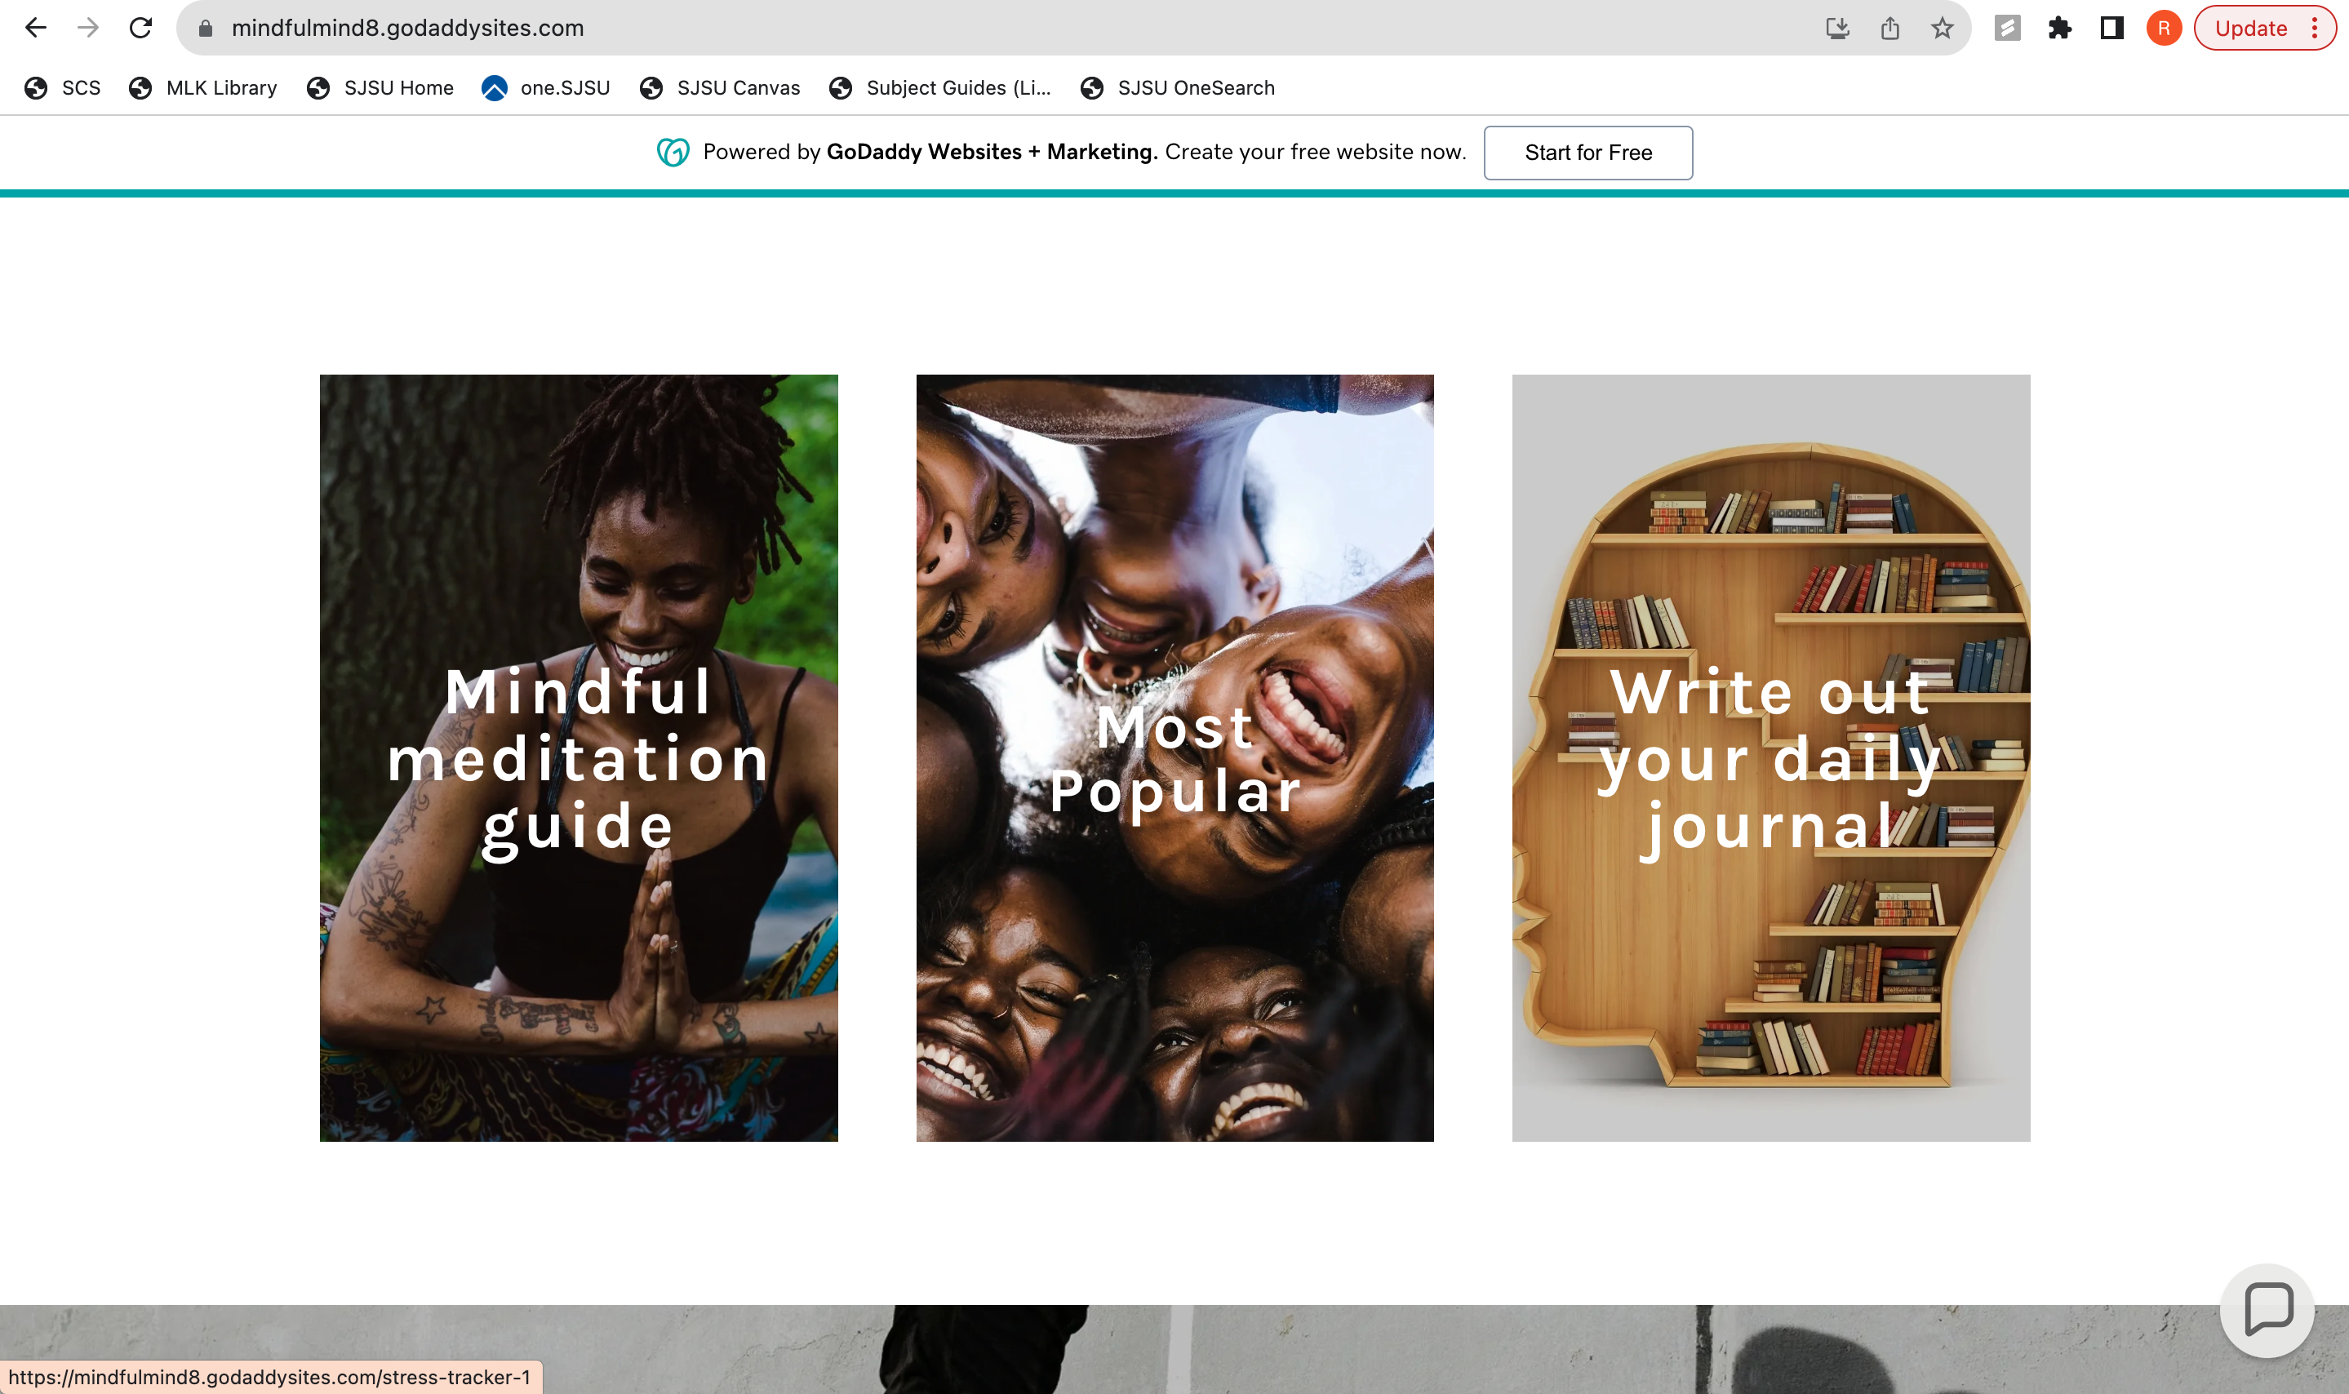
Task: Open the SJSU Canvas bookmark
Action: (719, 87)
